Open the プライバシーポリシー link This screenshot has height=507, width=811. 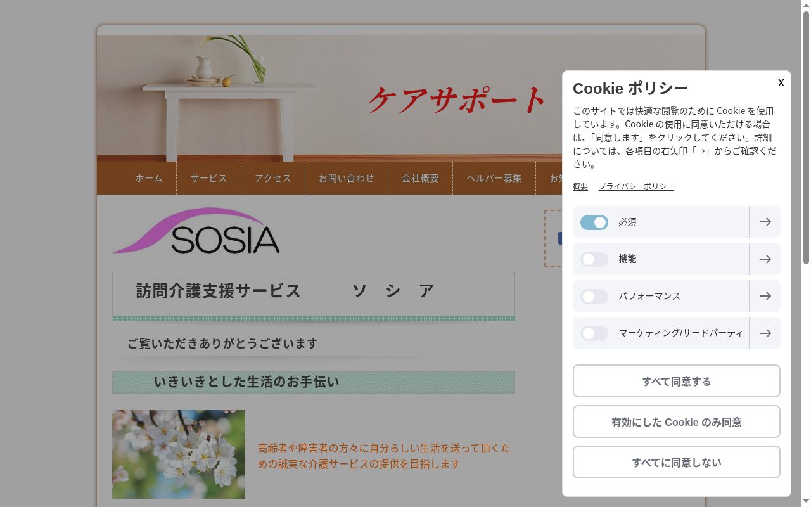(x=636, y=186)
